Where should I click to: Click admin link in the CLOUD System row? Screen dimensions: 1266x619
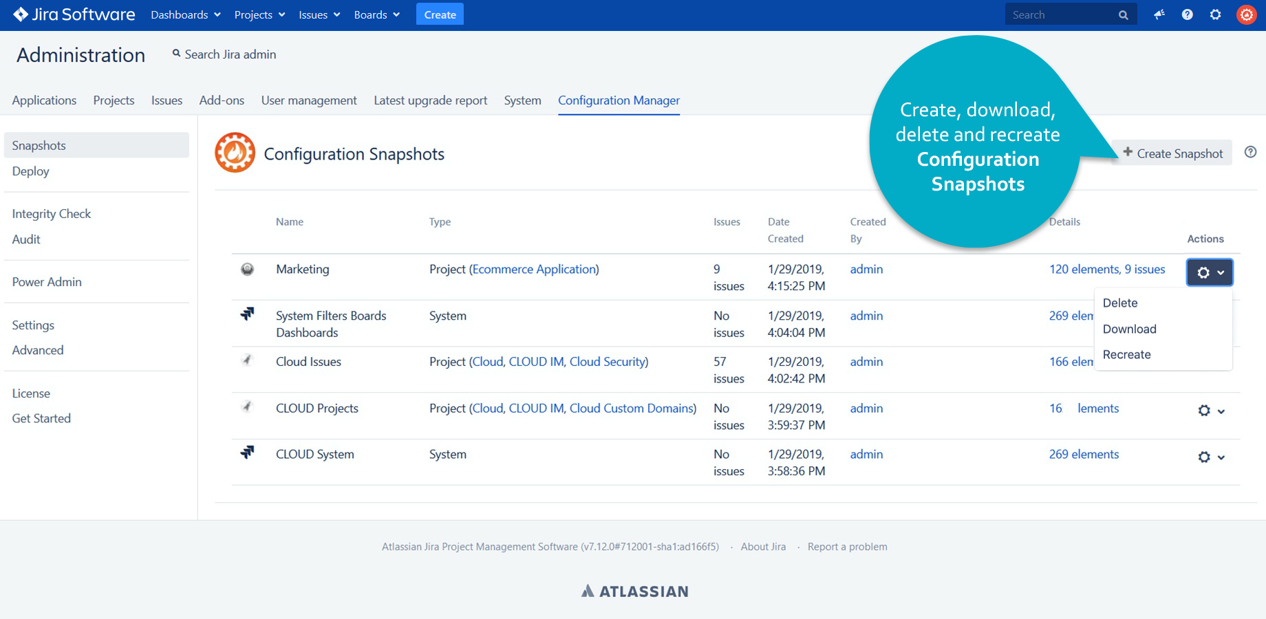pyautogui.click(x=866, y=454)
